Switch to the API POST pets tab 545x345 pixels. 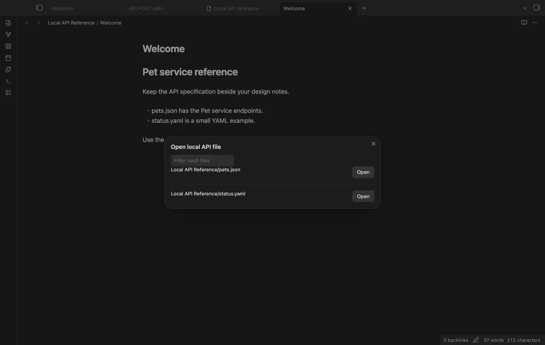[146, 8]
